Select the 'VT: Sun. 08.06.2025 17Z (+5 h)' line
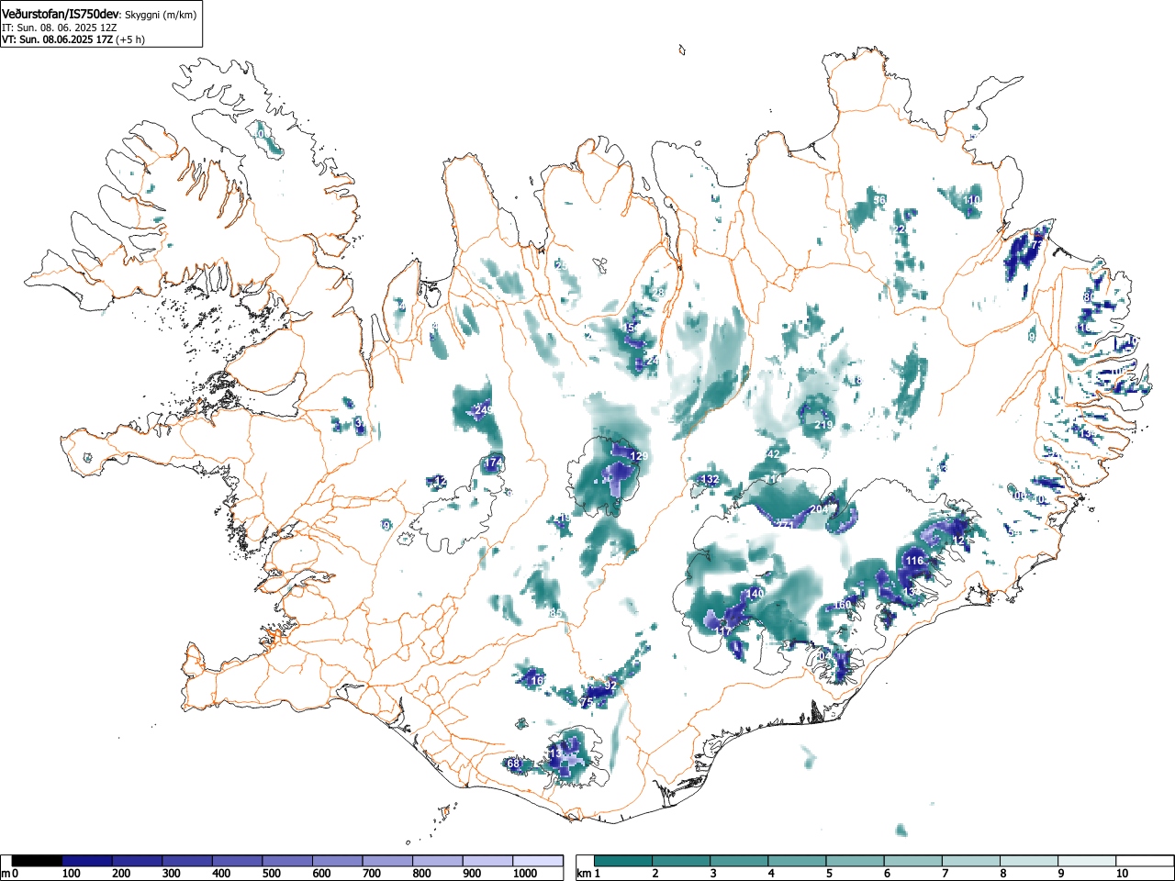The image size is (1175, 881). click(x=73, y=39)
